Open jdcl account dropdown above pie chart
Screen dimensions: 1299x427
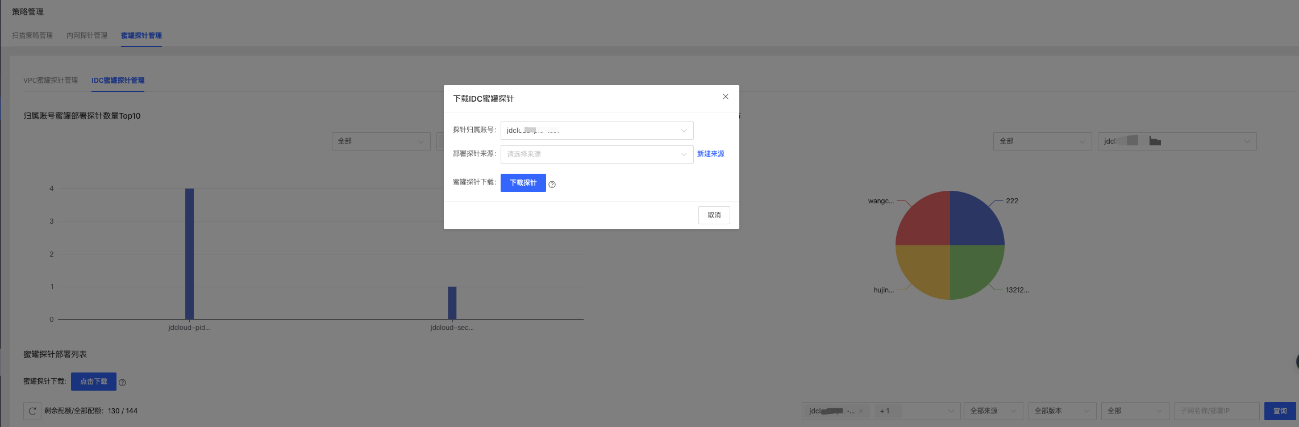1177,141
